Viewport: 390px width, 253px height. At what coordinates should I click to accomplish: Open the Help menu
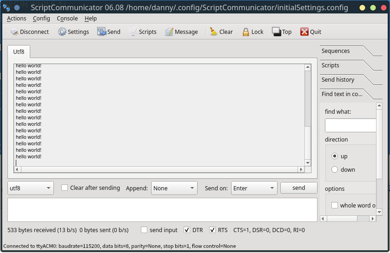click(x=91, y=19)
